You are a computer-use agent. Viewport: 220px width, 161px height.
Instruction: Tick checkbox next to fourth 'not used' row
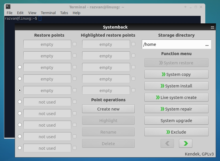[74, 136]
